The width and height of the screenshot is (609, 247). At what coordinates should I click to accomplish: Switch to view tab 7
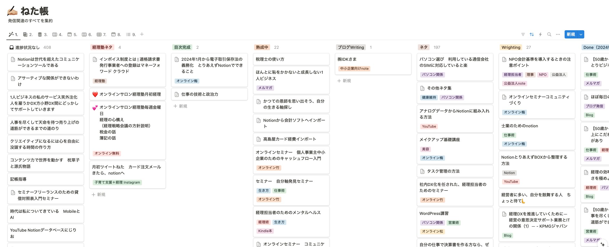(x=102, y=34)
